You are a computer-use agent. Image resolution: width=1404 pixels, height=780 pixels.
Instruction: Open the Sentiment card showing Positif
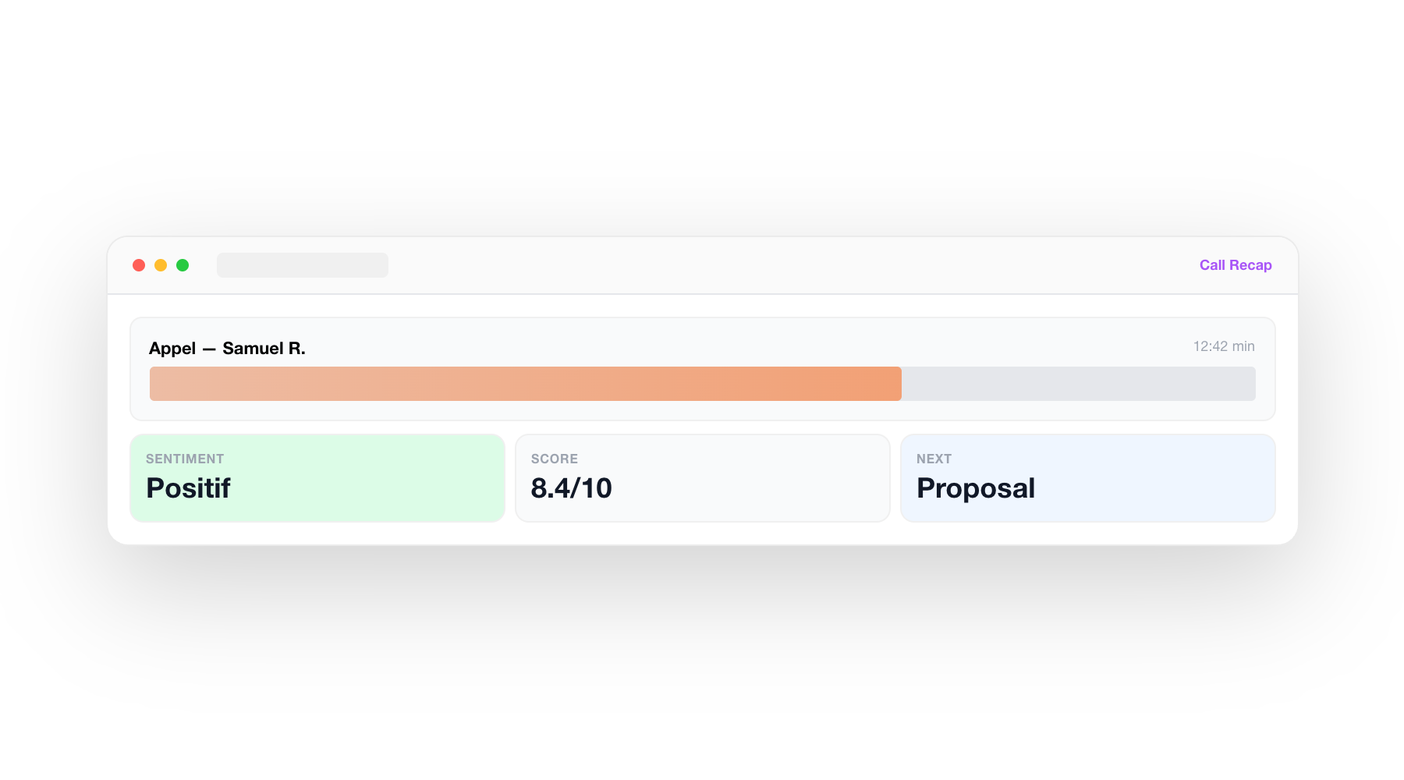317,477
